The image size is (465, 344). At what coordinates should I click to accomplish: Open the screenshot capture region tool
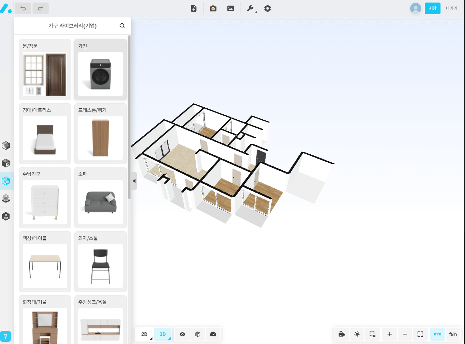coord(372,334)
